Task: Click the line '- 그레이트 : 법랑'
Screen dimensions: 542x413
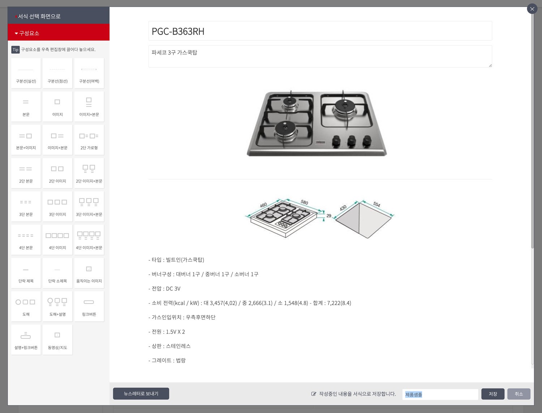Action: coord(167,360)
